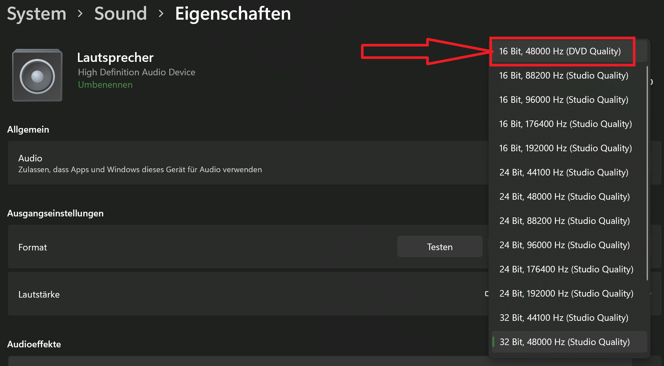
Task: Choose 24 Bit, 96000 Hz entry
Action: point(564,245)
